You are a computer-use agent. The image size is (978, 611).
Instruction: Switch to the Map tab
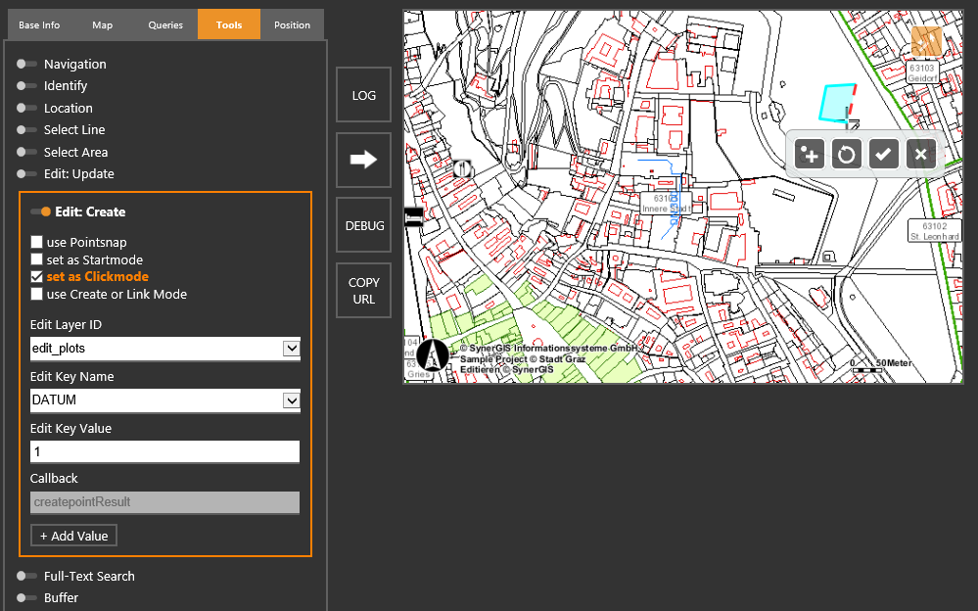coord(102,23)
